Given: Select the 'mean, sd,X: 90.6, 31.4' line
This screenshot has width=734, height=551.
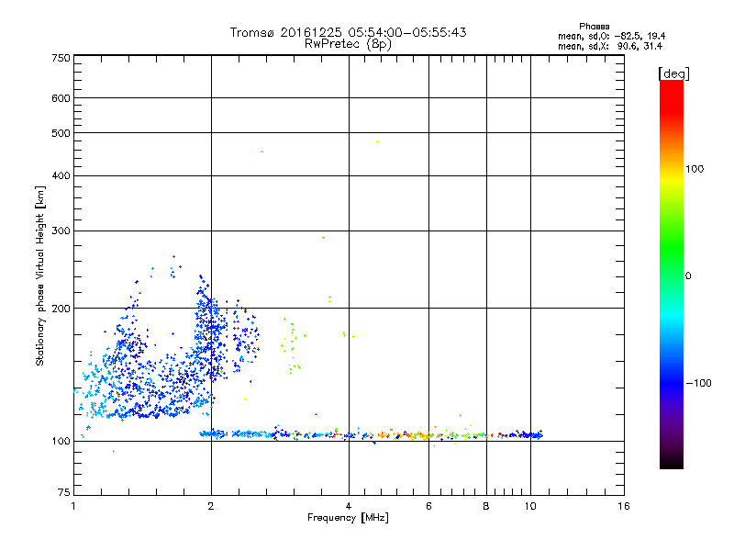Looking at the screenshot, I should point(610,47).
